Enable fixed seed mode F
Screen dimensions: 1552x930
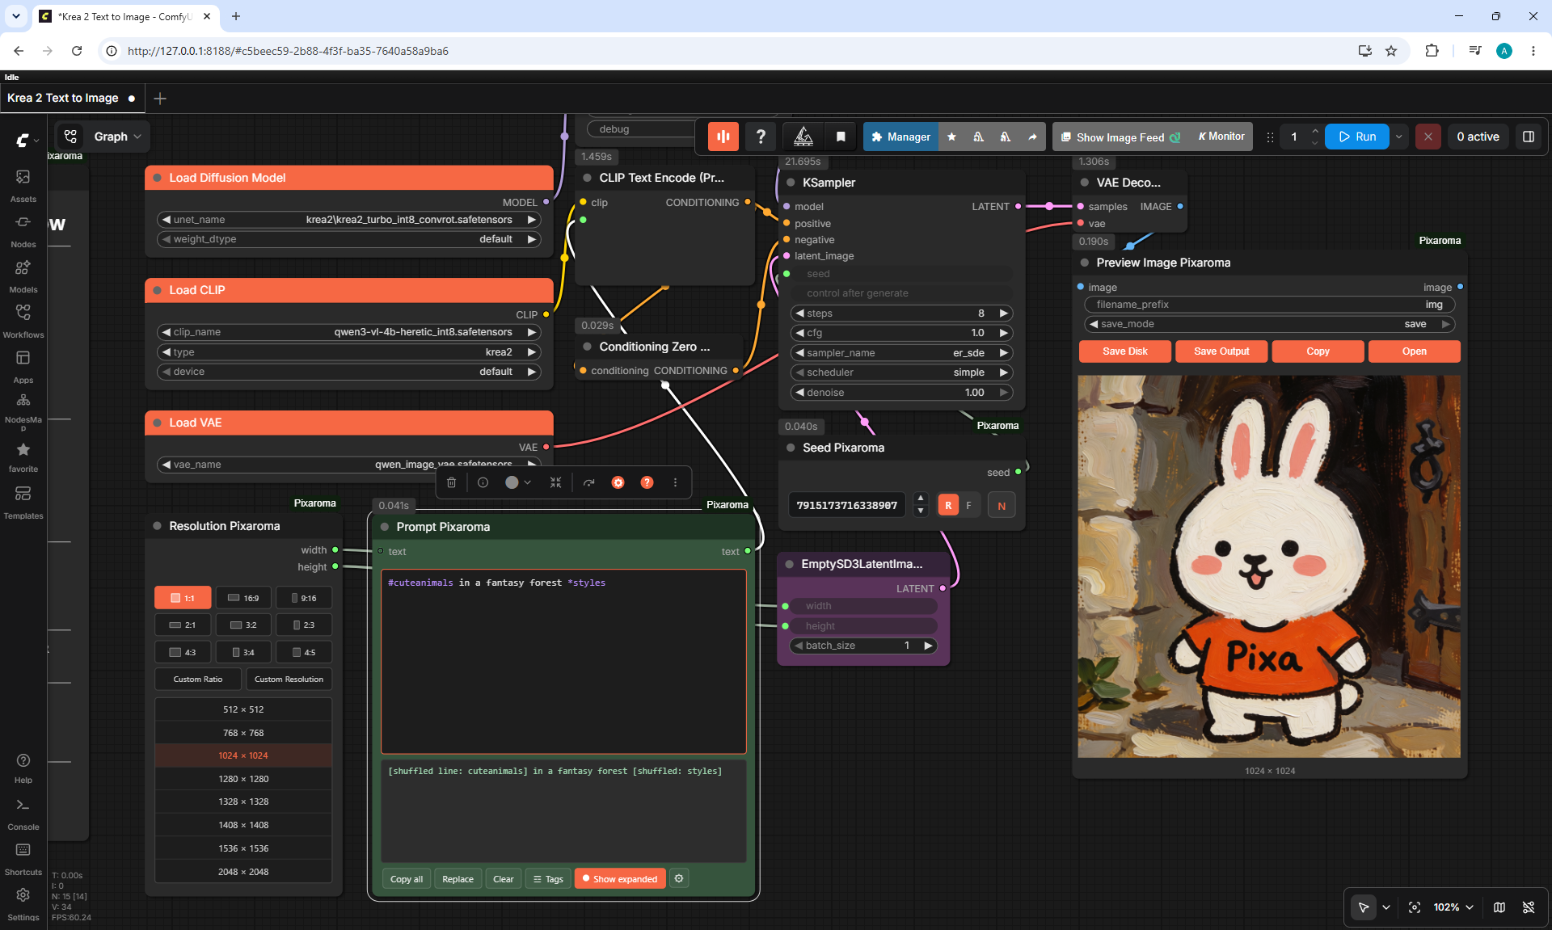[x=969, y=505]
